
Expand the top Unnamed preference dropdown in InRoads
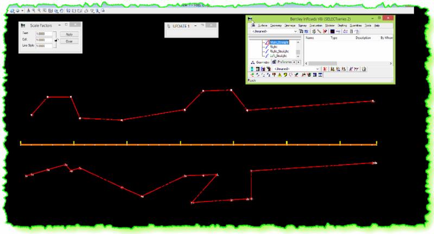(295, 31)
